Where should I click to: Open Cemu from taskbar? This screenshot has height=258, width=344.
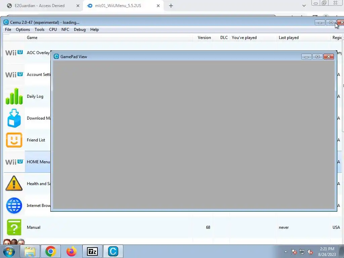tap(113, 251)
